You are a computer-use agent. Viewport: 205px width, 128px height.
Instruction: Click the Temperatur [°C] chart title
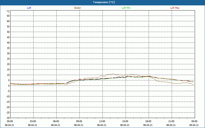tap(104, 2)
